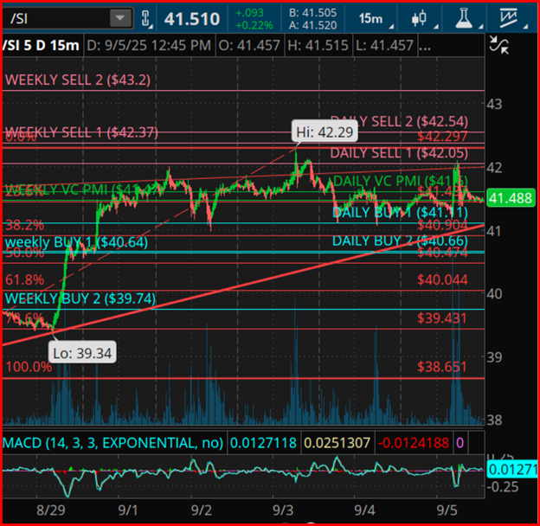Click the MACD value 0.0127118
Image resolution: width=540 pixels, height=526 pixels.
263,443
